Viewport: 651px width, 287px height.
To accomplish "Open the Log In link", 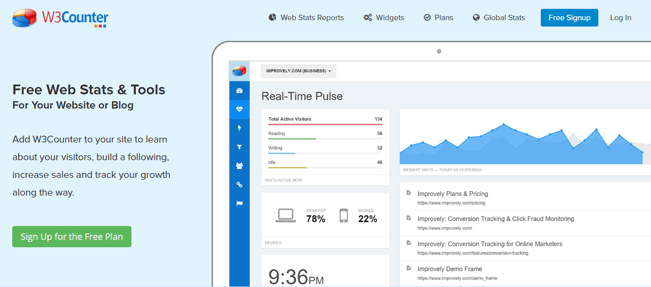I will (620, 18).
